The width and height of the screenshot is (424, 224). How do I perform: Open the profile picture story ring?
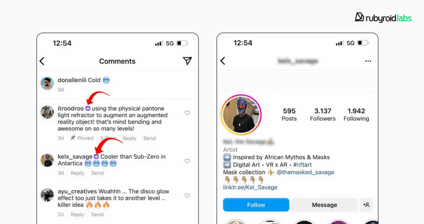point(241,114)
